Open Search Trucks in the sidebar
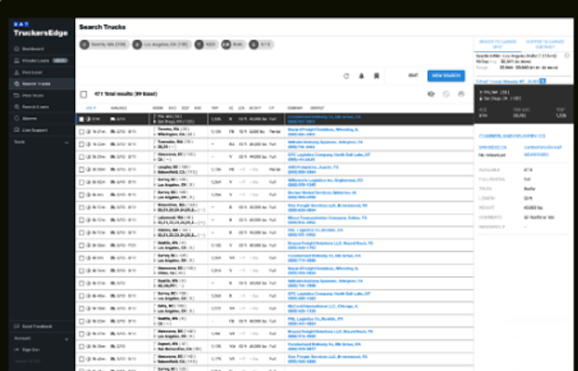Screen dimensions: 578x371 (x=42, y=83)
